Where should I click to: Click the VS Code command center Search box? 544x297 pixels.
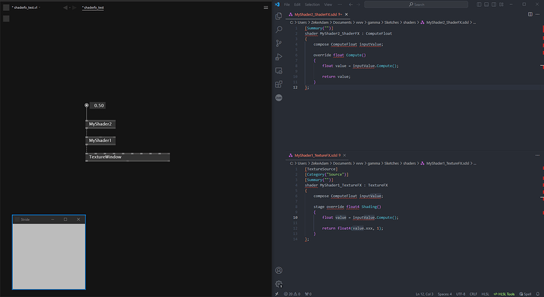pos(416,5)
